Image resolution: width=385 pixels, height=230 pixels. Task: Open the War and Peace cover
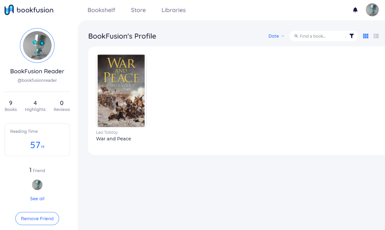point(121,91)
